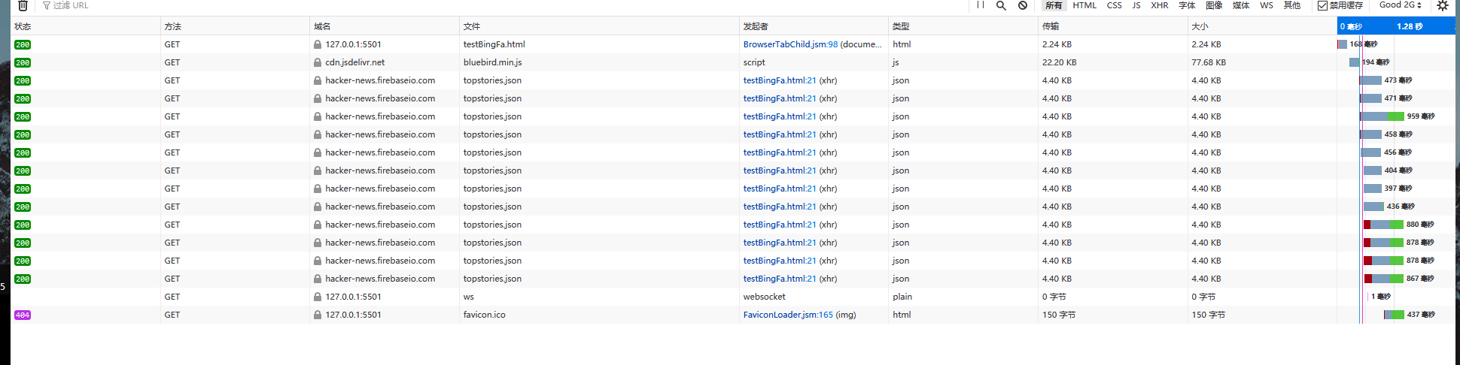
Task: Click the lock icon for cdn.jsdelivr.net
Action: (x=318, y=62)
